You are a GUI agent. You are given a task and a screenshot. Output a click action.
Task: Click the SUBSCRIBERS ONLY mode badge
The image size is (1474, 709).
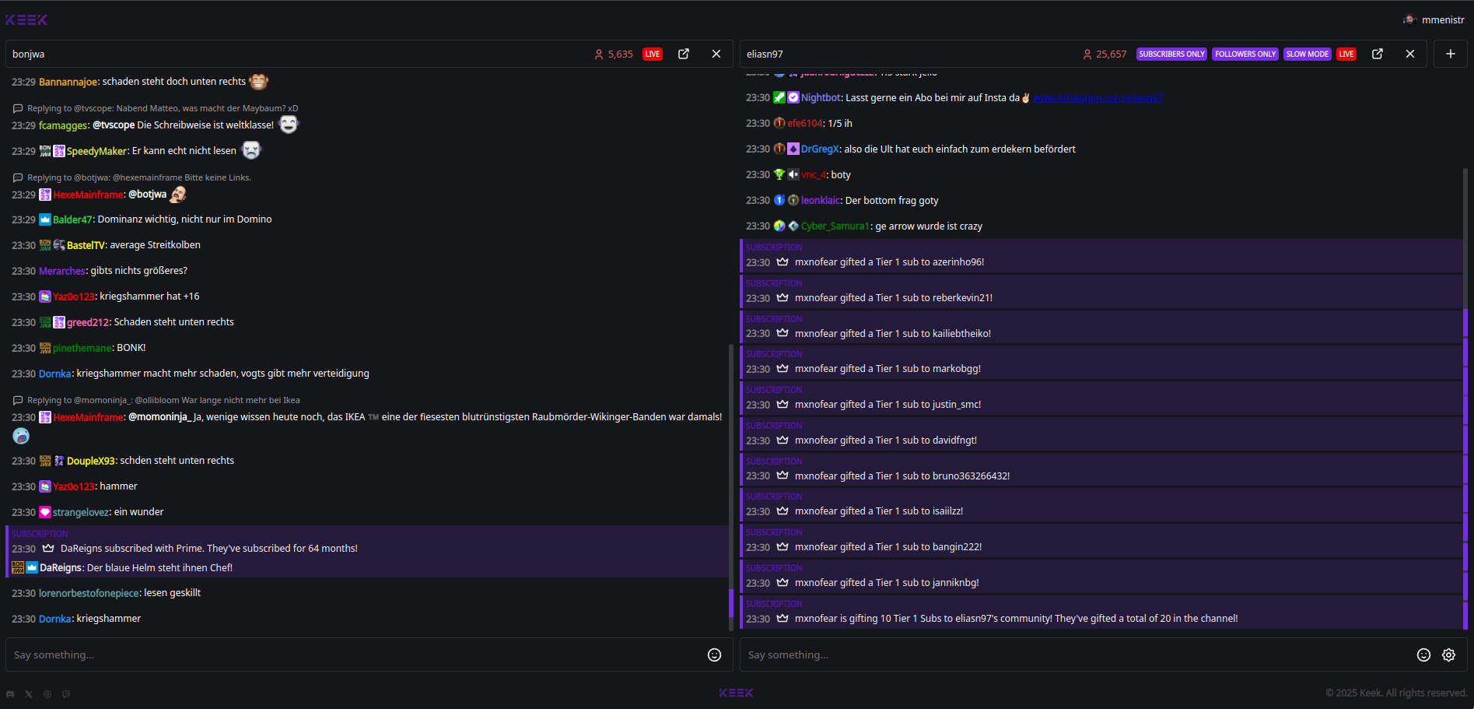click(x=1171, y=54)
